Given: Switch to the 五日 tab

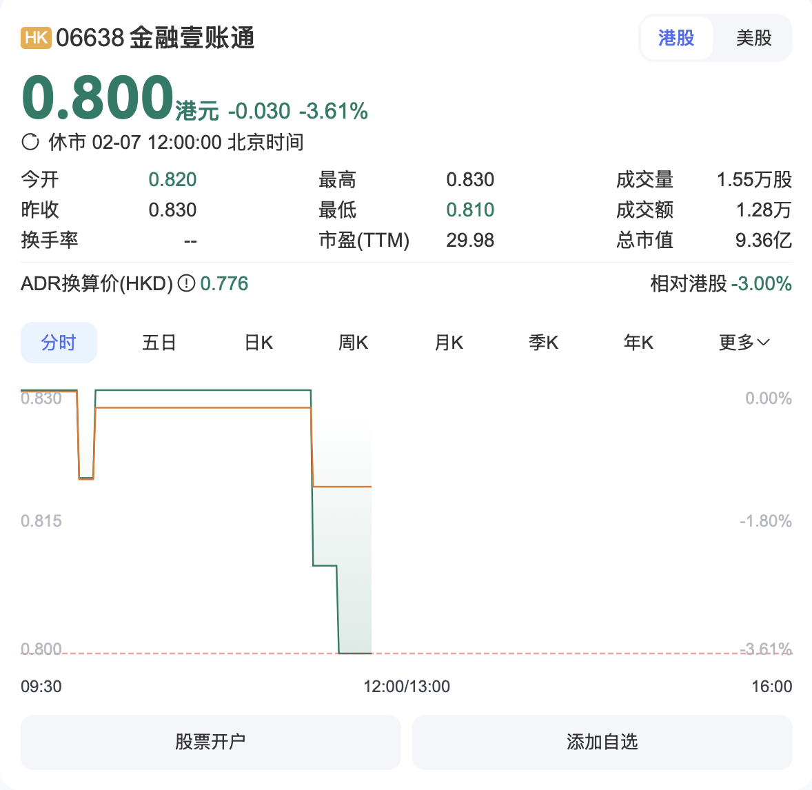Looking at the screenshot, I should [x=159, y=342].
